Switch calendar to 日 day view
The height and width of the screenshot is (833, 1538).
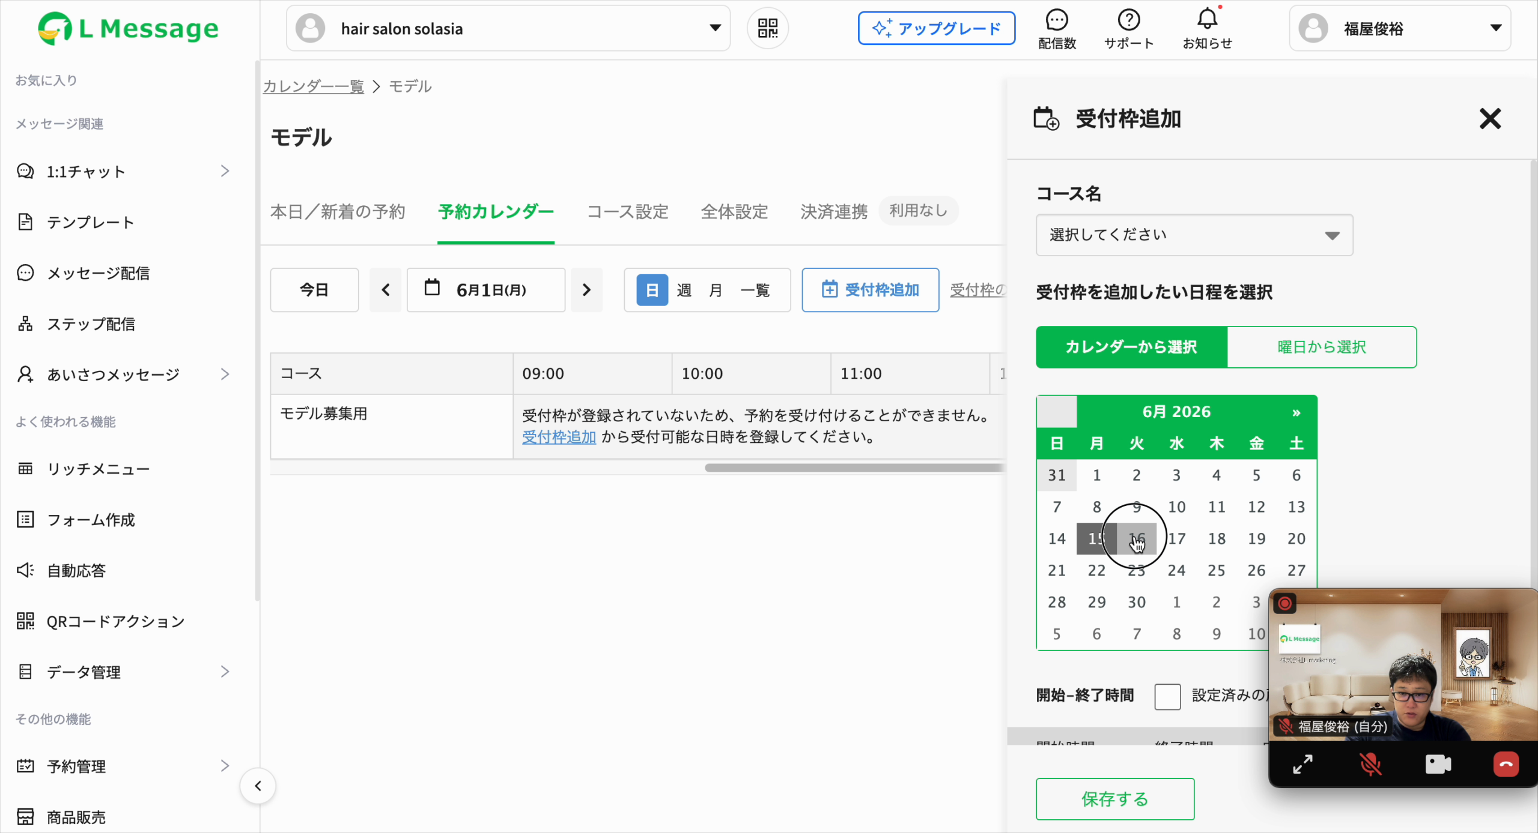(x=652, y=290)
